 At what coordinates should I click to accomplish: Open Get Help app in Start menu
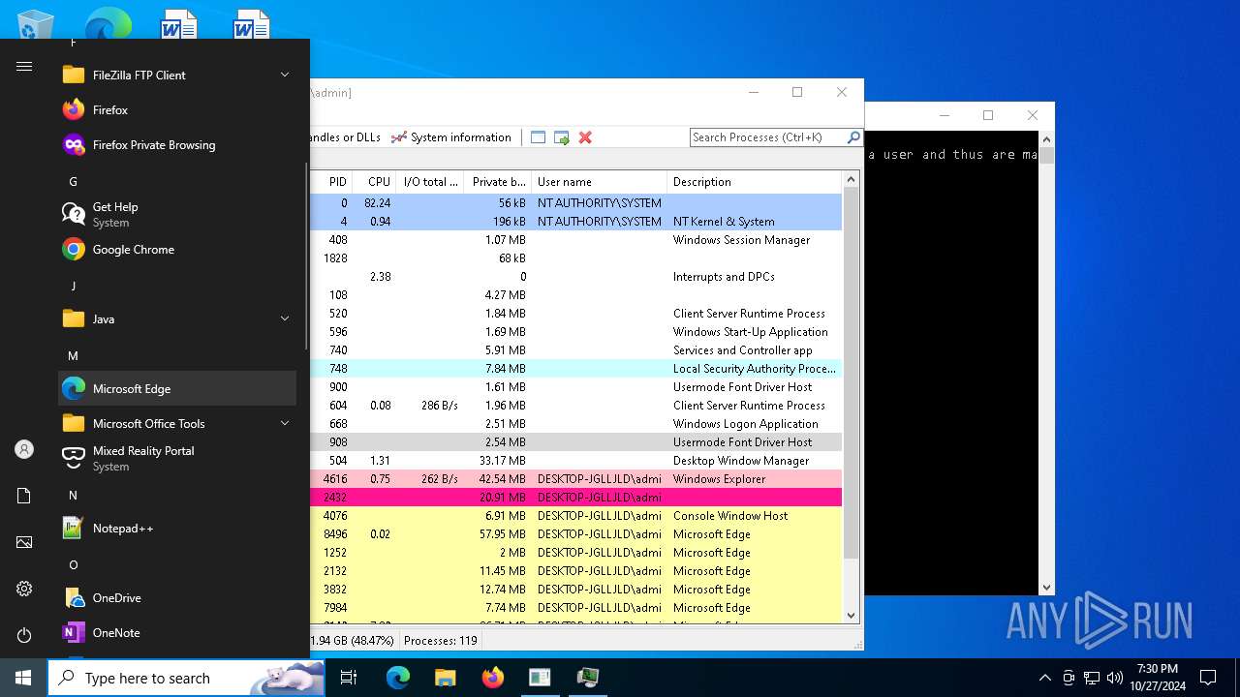177,214
